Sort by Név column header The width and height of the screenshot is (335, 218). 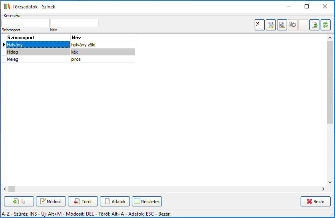102,38
